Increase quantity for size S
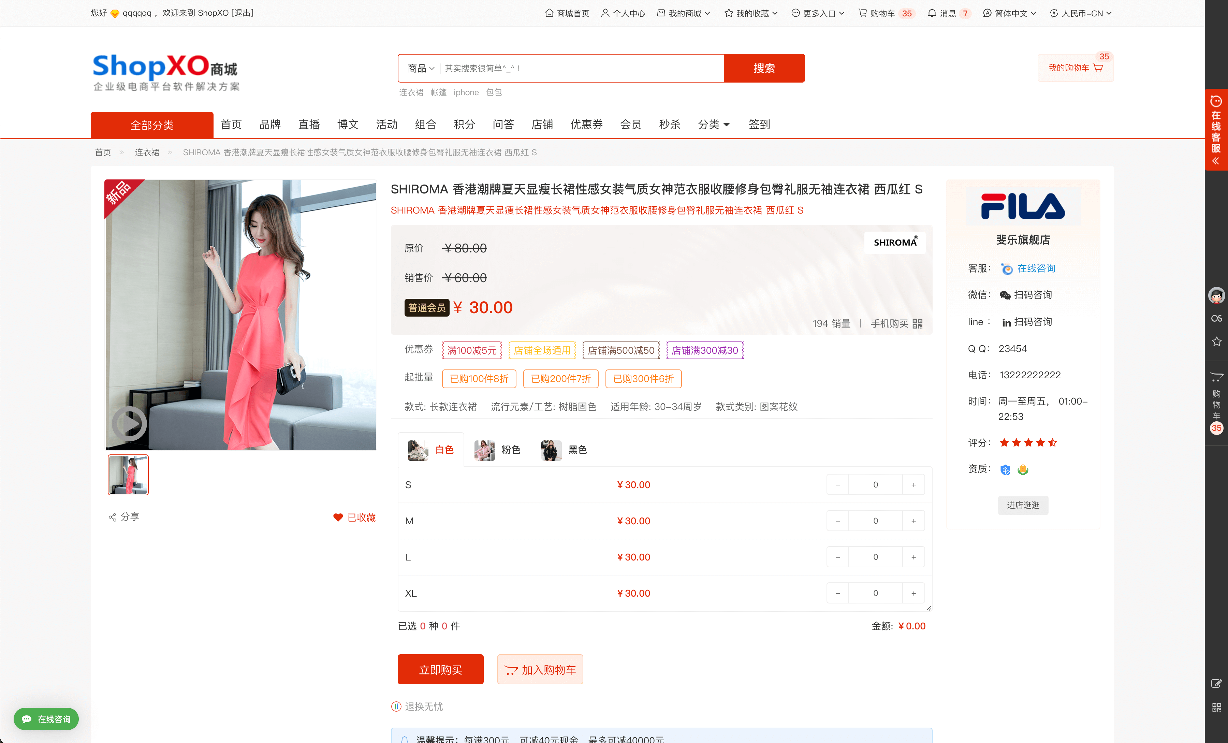Screen dimensions: 1228x743 913,485
